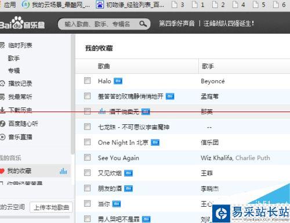
Task: Open MV icon next to 又见炊烟
Action: tap(128, 173)
